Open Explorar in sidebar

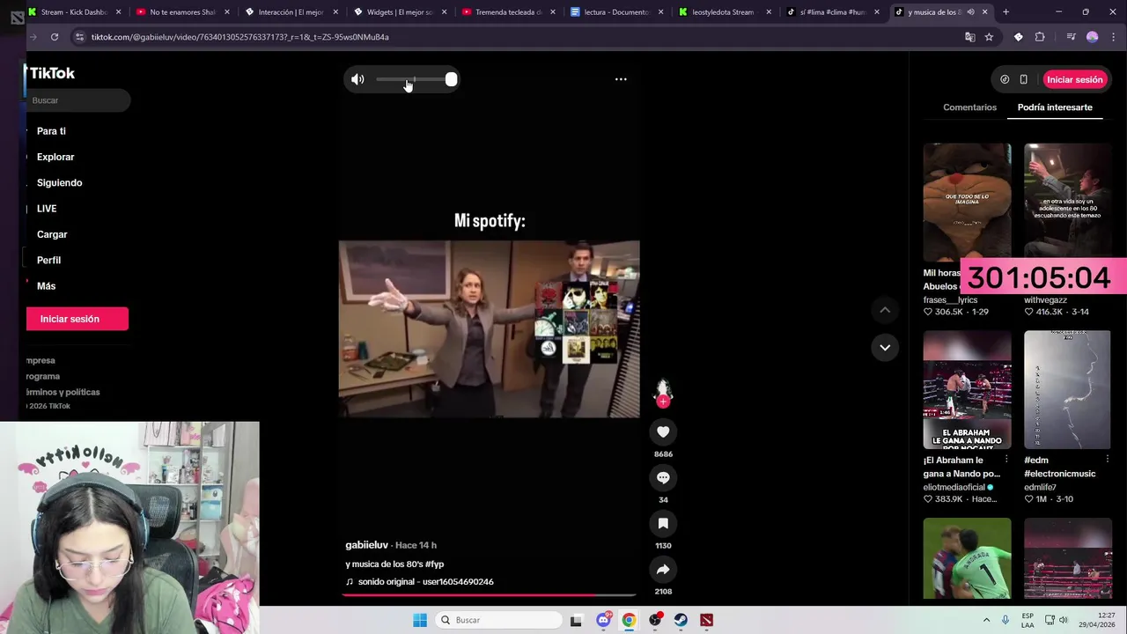[x=55, y=157]
